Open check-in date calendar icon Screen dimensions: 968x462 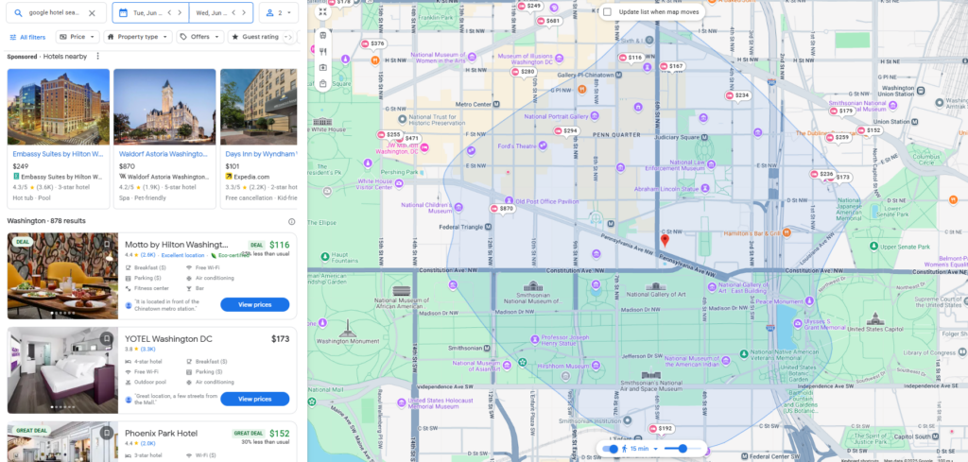pos(122,13)
